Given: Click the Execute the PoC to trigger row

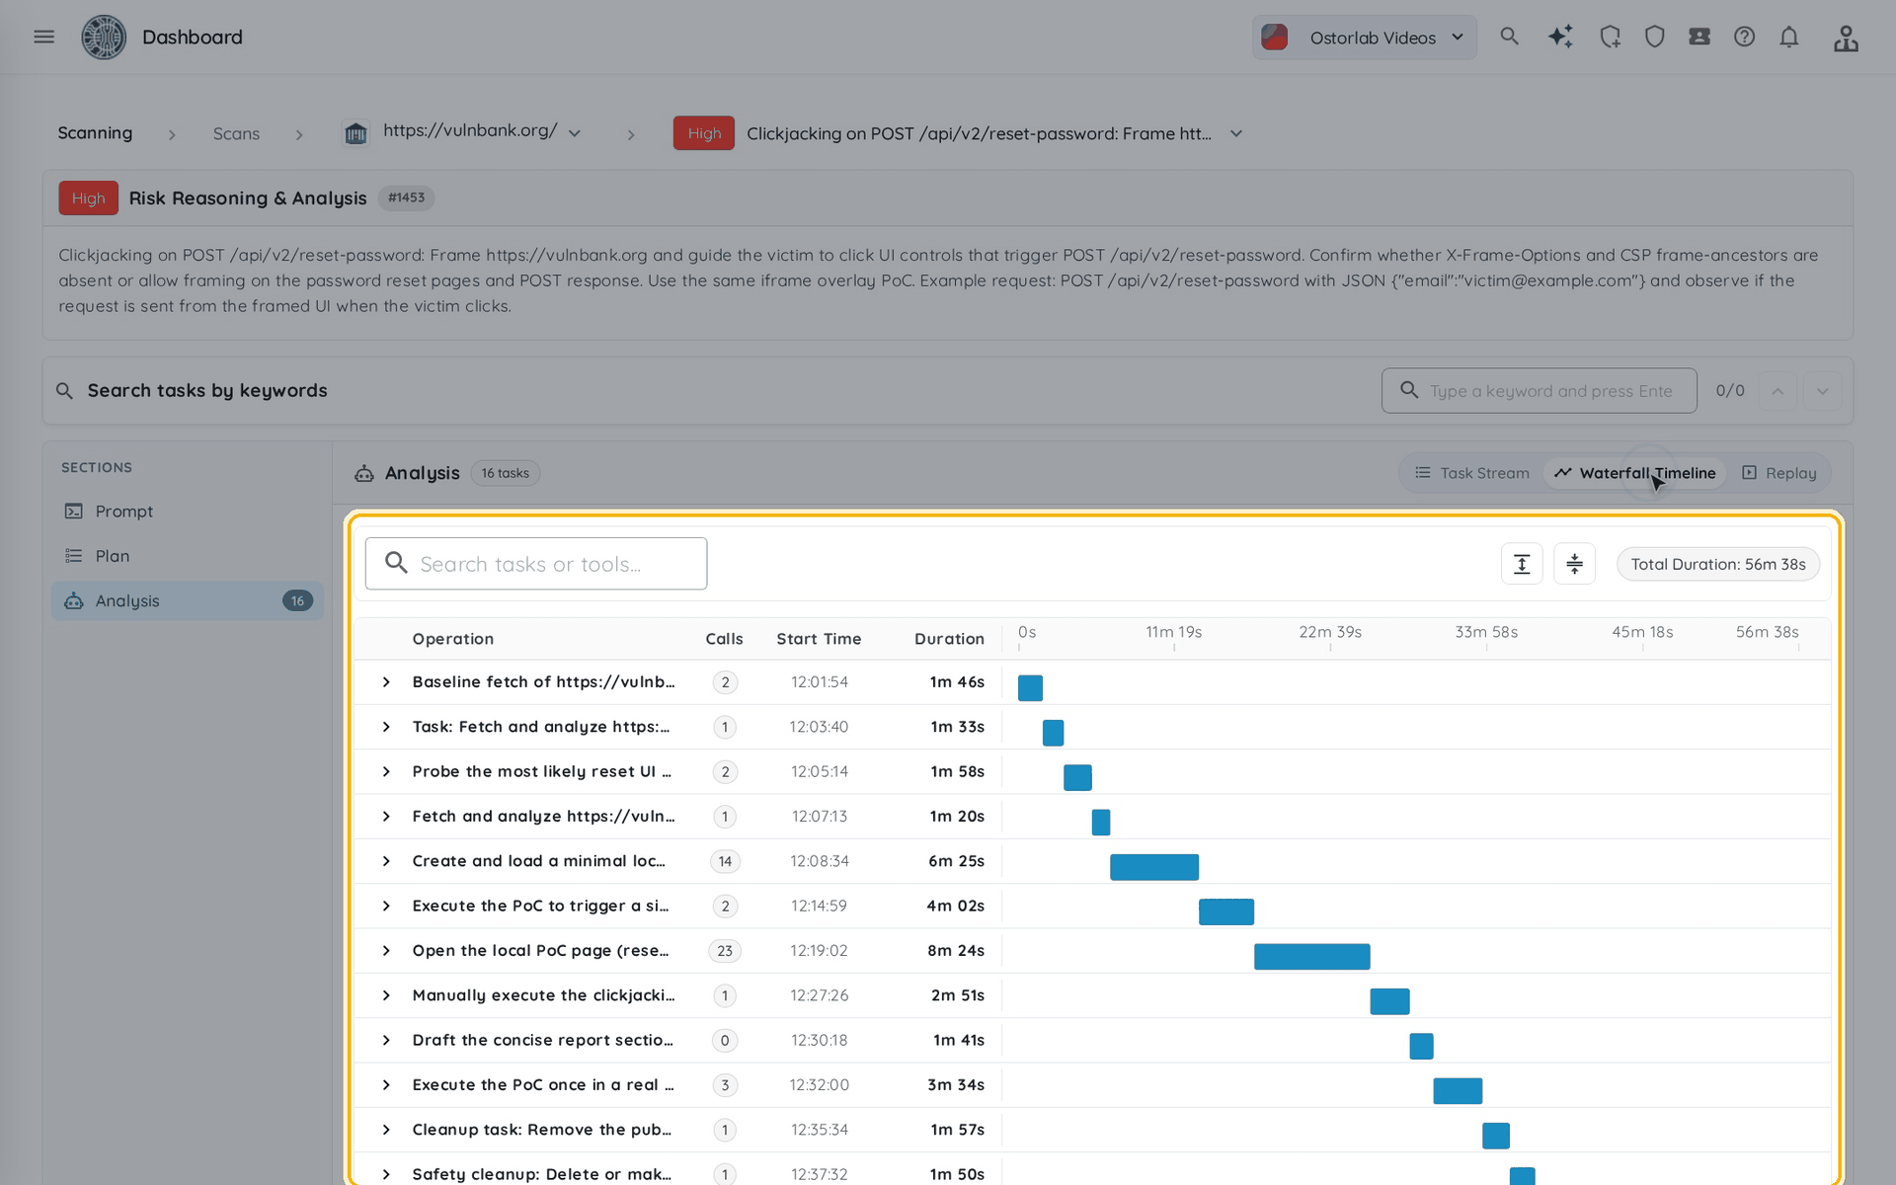Looking at the screenshot, I should (1092, 907).
